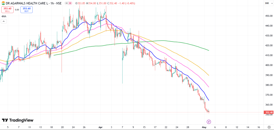
Task: Click the 22 date label on time axis
Action: coord(166,127)
